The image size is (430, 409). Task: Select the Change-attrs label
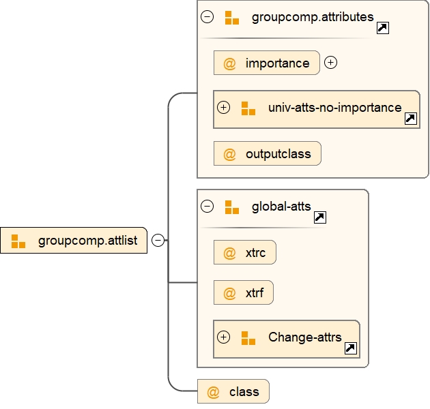(x=305, y=337)
